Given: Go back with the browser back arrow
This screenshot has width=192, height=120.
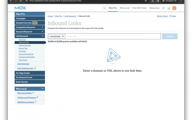Looking at the screenshot, I should (x=11, y=1).
